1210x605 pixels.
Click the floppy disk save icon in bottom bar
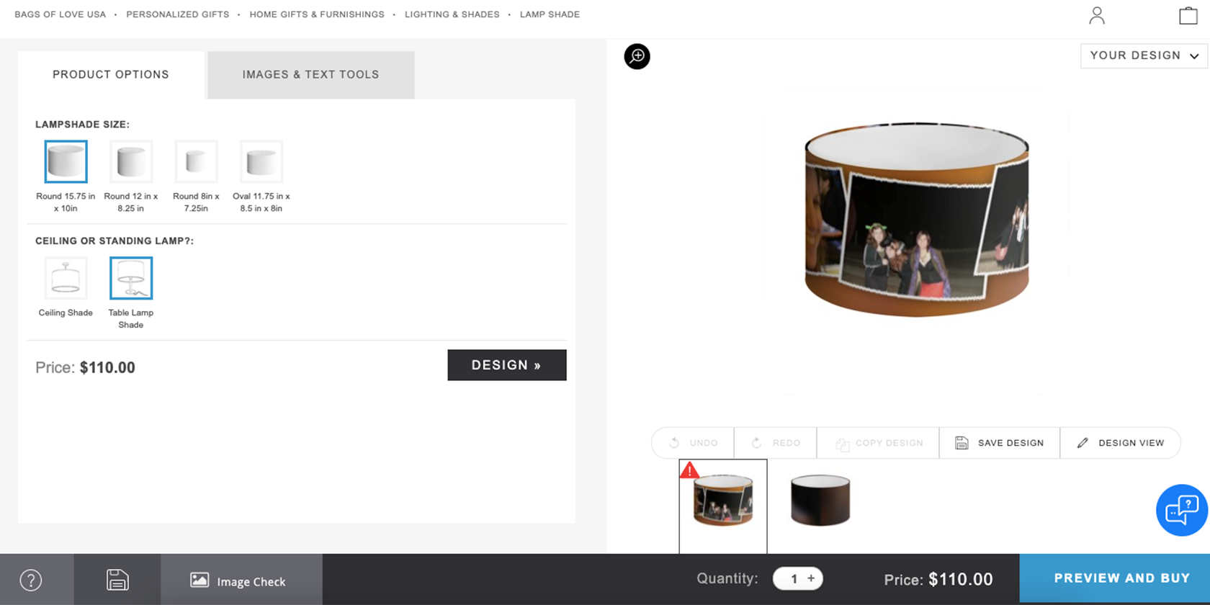pos(117,580)
